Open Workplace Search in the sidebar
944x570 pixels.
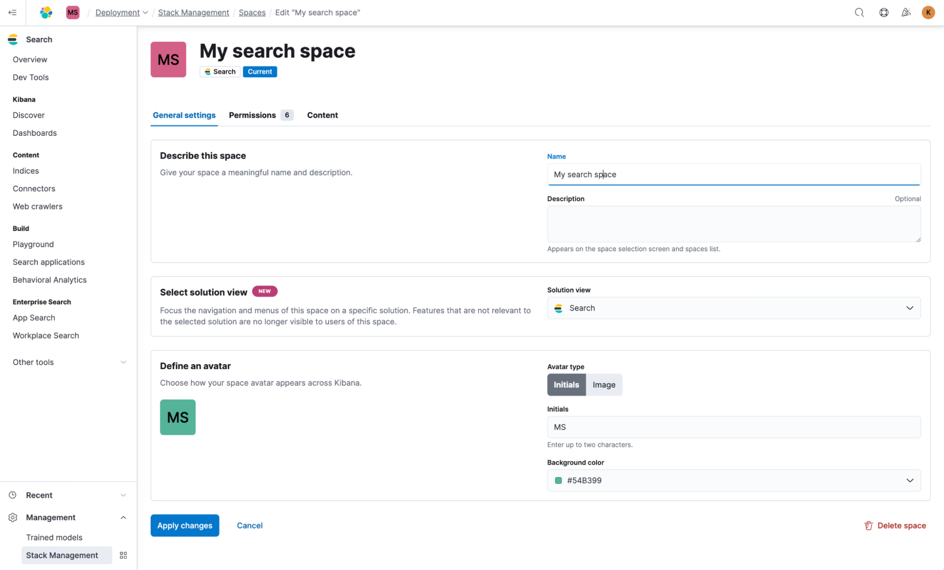point(46,336)
